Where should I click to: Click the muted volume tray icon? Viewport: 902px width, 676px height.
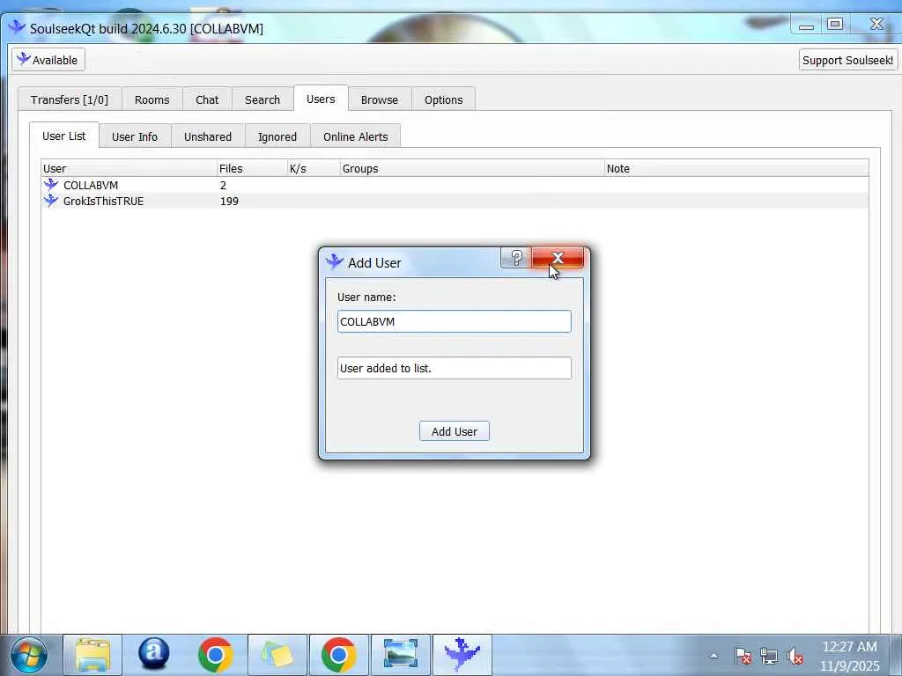click(x=795, y=656)
